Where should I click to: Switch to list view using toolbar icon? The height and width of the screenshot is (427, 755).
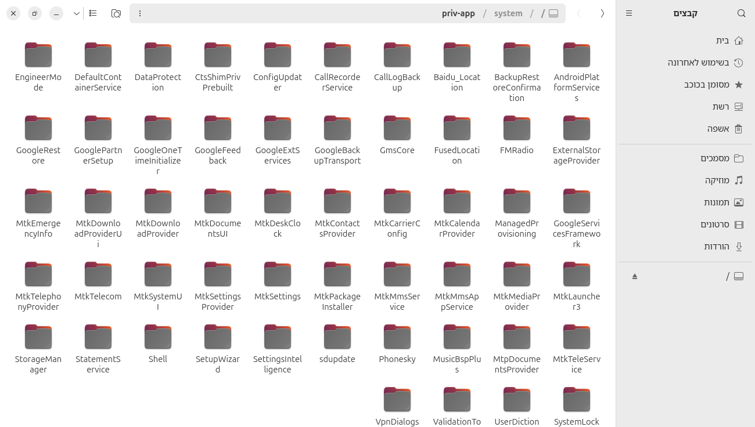click(x=93, y=13)
